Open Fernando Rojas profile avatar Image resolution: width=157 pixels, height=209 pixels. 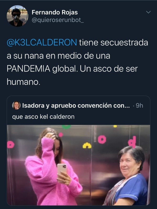17,16
